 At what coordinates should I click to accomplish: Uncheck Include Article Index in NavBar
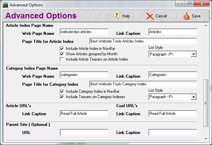tap(62, 49)
